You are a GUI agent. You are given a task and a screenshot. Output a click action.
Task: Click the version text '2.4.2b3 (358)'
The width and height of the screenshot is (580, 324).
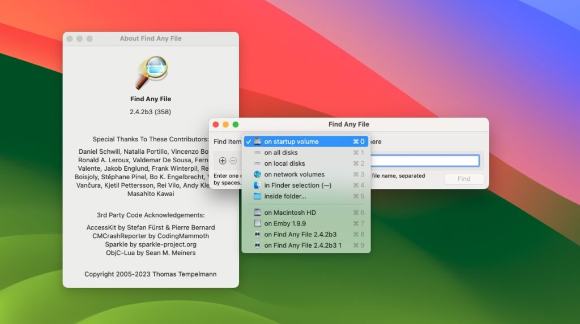(150, 112)
